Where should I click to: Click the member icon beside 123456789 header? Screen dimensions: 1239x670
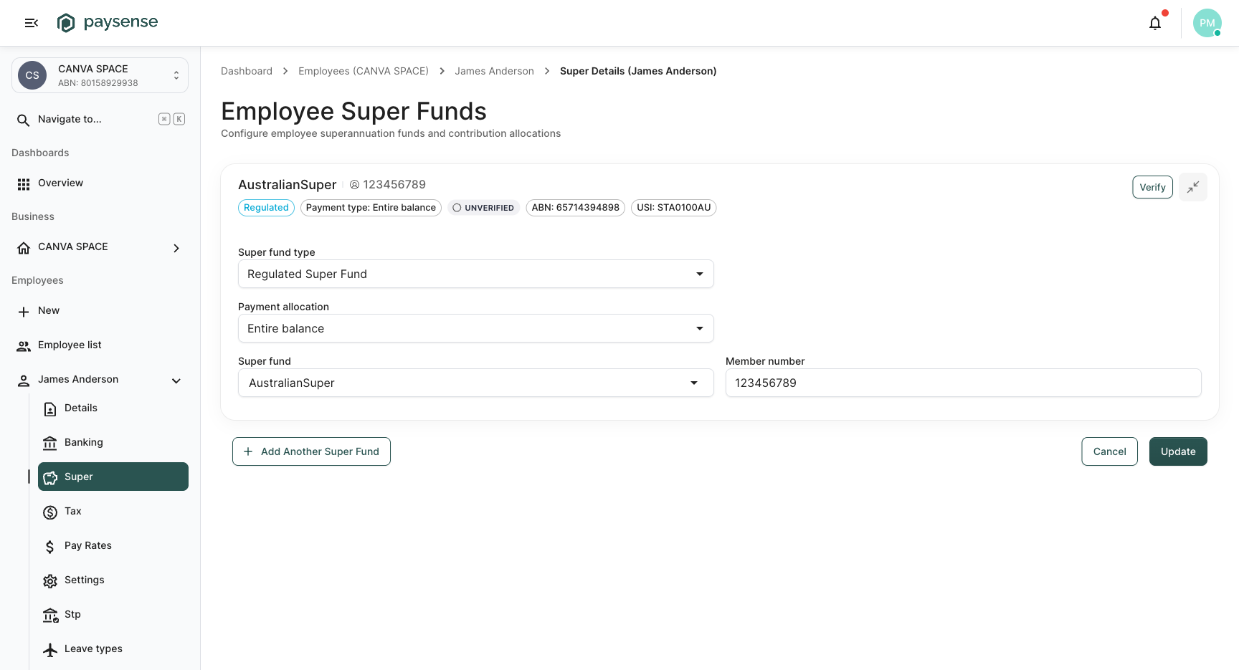[x=354, y=185]
